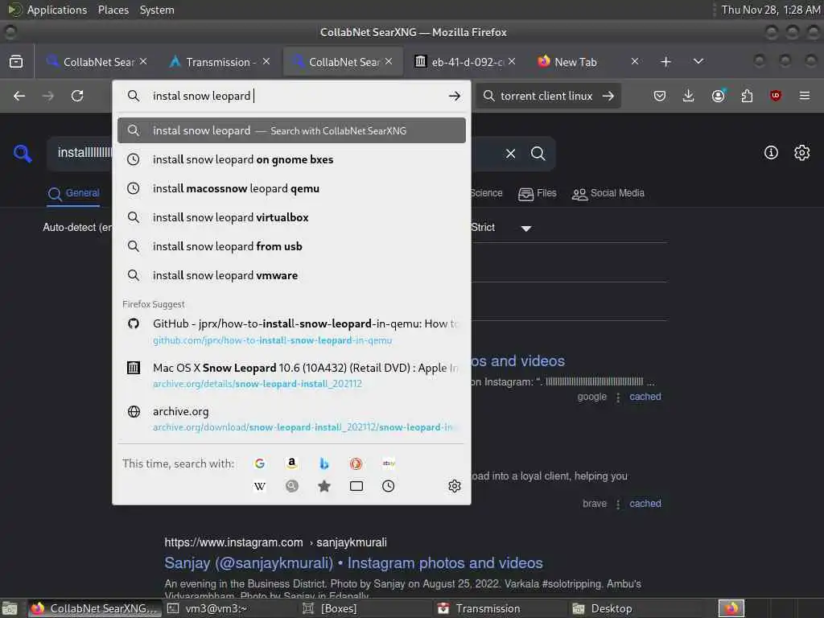Open SearXNG preferences gear icon
Viewport: 824px width, 618px height.
[x=802, y=153]
